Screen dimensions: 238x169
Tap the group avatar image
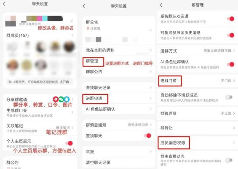coord(11,21)
